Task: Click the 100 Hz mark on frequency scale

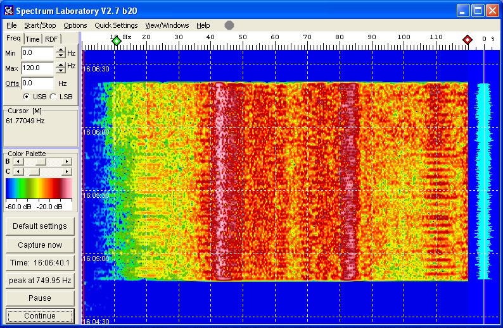Action: coord(404,37)
